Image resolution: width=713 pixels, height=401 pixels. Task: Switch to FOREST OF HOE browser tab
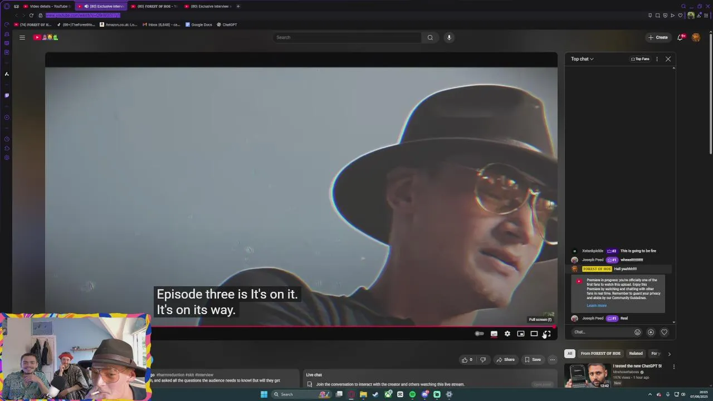pyautogui.click(x=155, y=6)
